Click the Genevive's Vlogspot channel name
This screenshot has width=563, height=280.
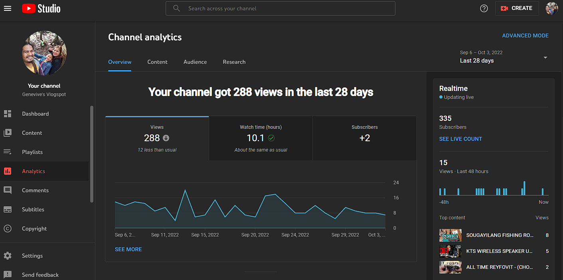(x=44, y=95)
